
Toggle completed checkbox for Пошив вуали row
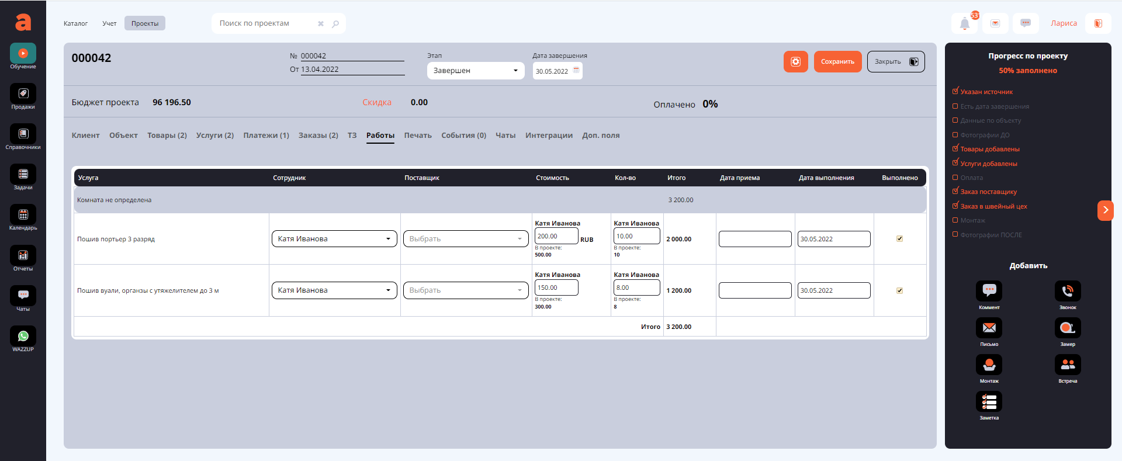(x=899, y=290)
